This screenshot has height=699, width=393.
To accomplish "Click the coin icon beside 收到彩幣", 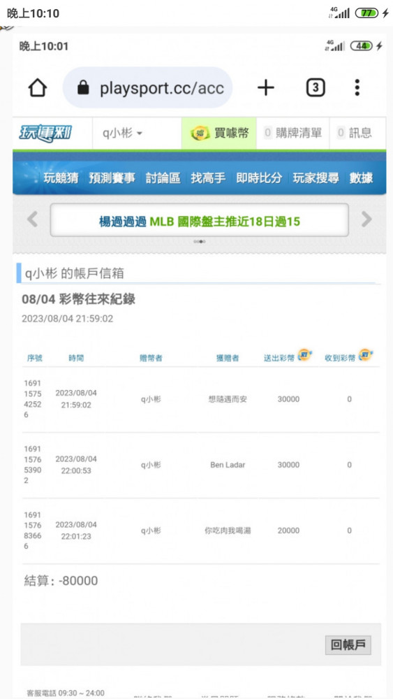I will [x=365, y=355].
